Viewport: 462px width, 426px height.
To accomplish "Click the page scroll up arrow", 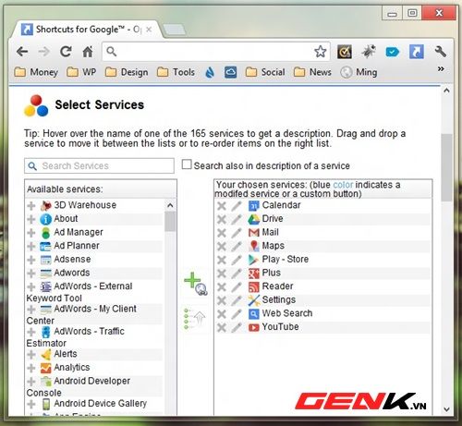I will click(x=446, y=91).
